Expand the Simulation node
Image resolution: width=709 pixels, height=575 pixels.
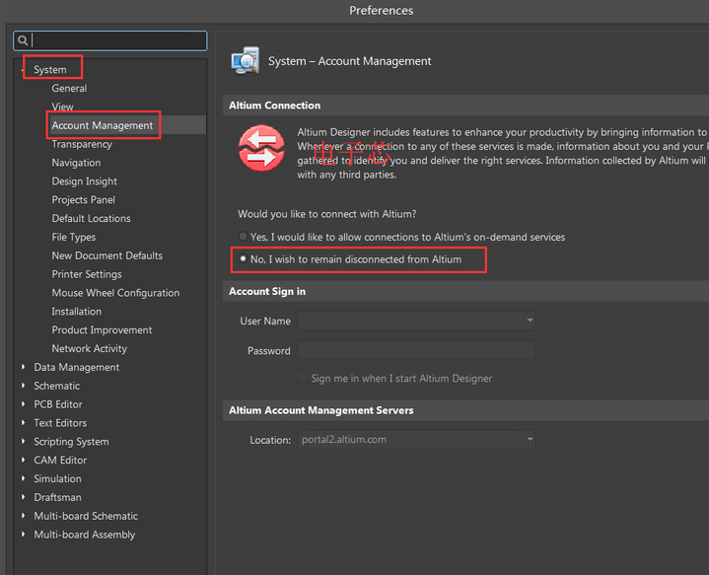pyautogui.click(x=23, y=478)
